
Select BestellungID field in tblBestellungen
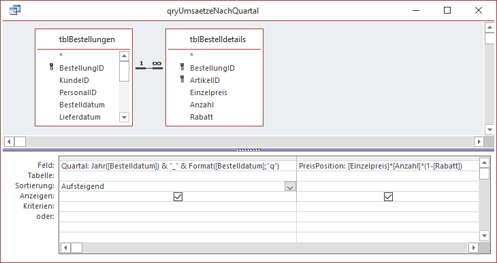[82, 68]
